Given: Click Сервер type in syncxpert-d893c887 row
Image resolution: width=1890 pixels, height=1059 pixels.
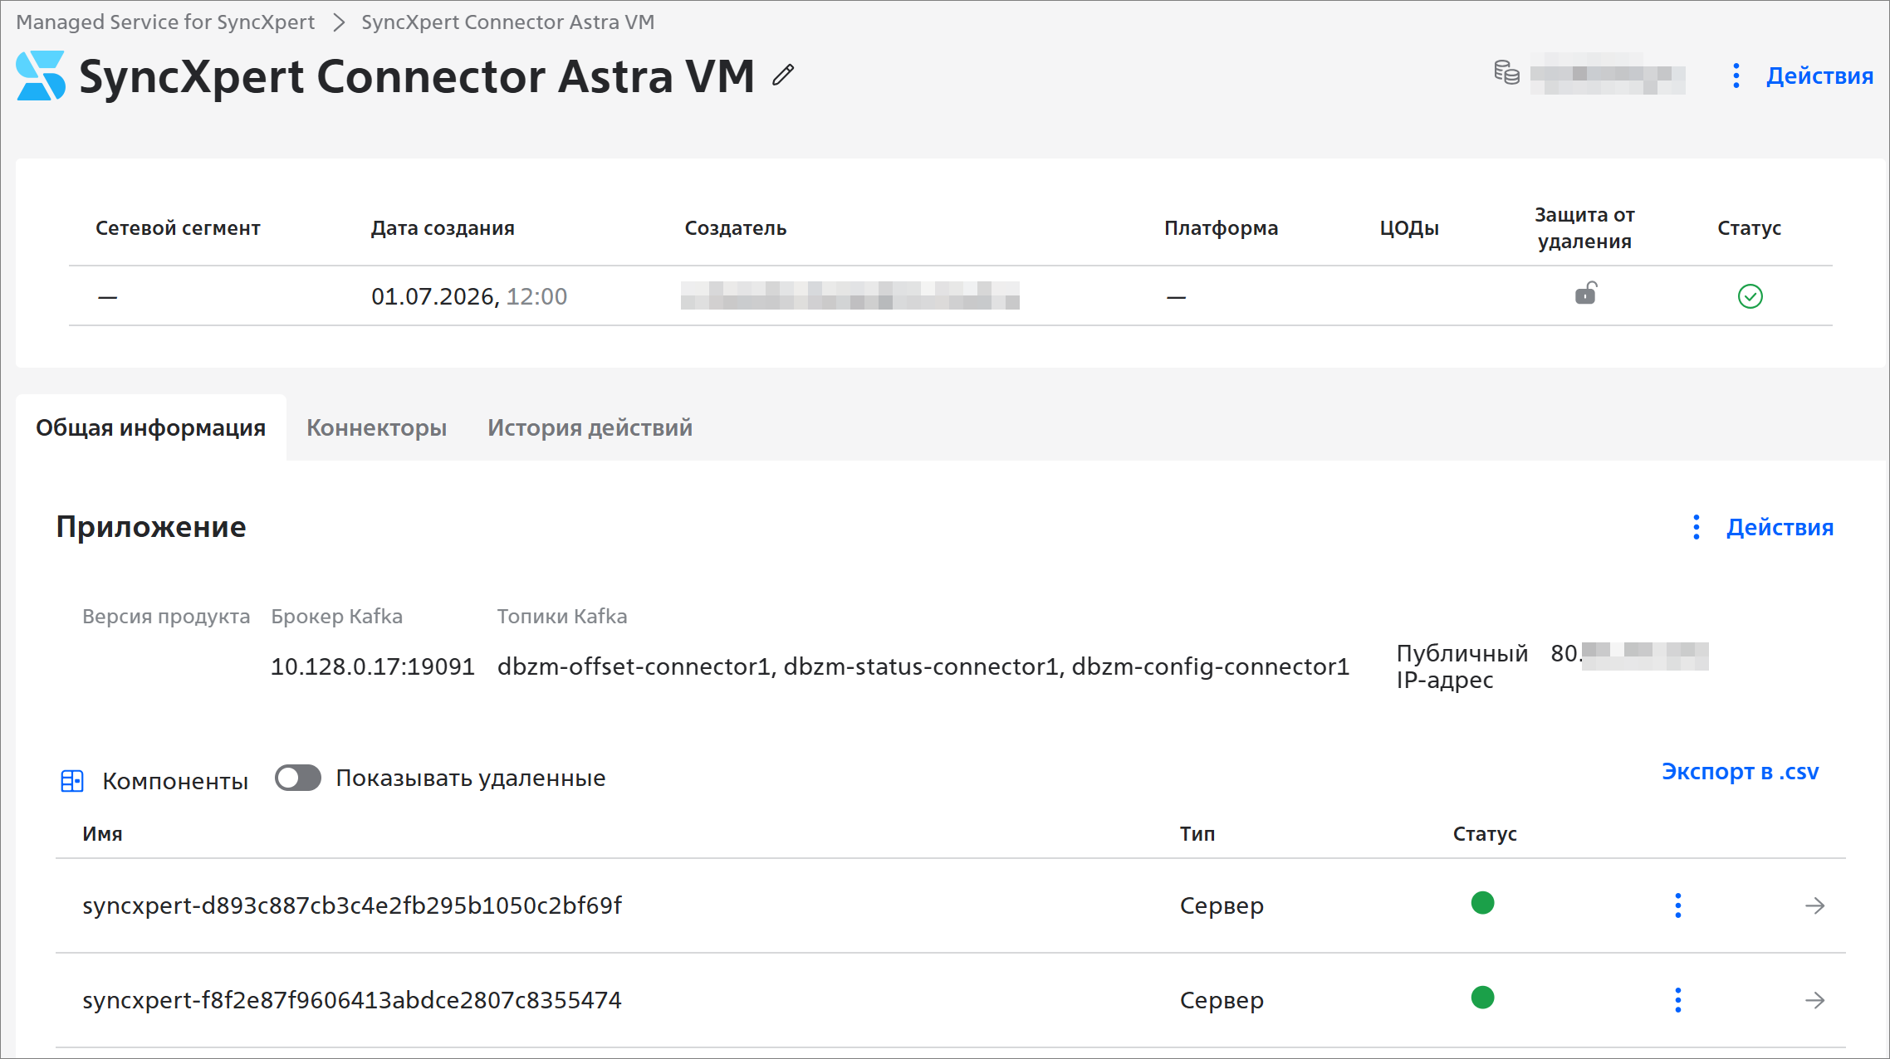Looking at the screenshot, I should pos(1222,905).
